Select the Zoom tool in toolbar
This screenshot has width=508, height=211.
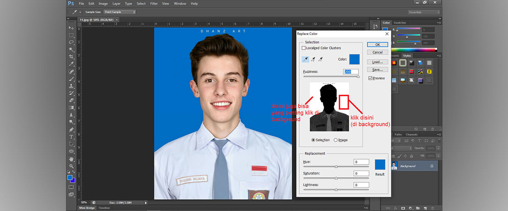[x=71, y=166]
